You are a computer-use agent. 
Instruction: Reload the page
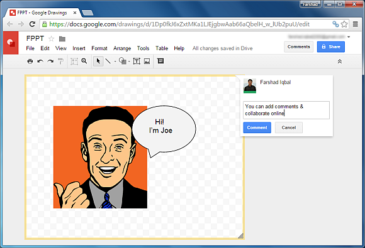pyautogui.click(x=32, y=24)
